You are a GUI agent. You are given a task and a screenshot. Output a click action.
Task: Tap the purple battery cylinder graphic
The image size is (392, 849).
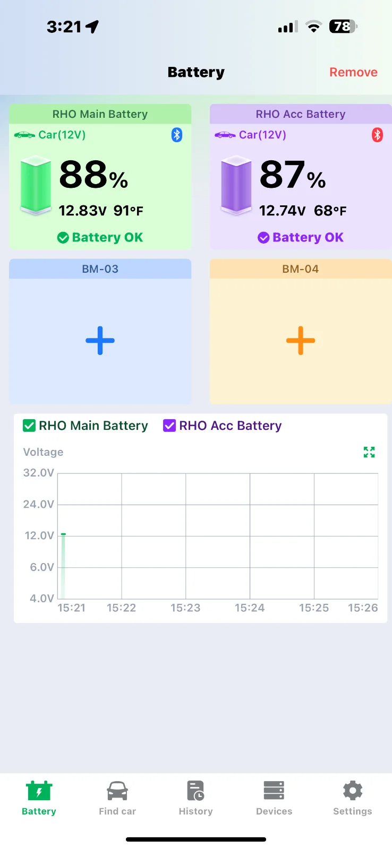point(236,185)
